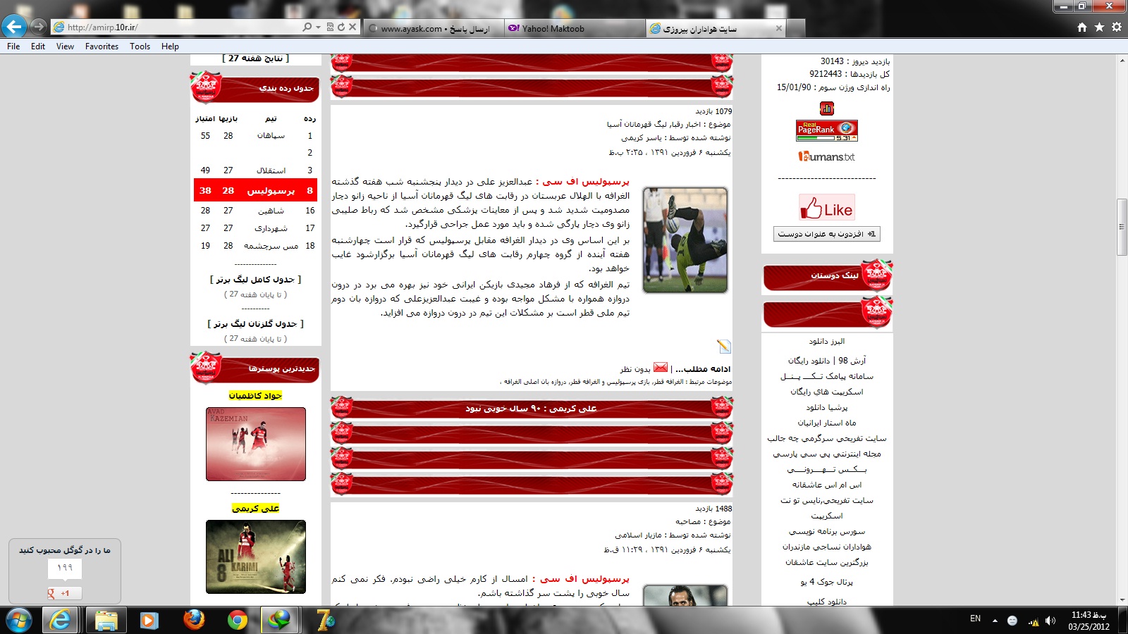Viewport: 1128px width, 634px height.
Task: Click the red email icon beside 'بدون نظر'
Action: [661, 368]
